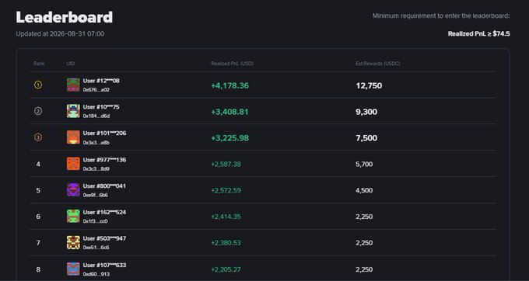This screenshot has height=281, width=529.
Task: Select user name User #10***75
Action: click(101, 107)
